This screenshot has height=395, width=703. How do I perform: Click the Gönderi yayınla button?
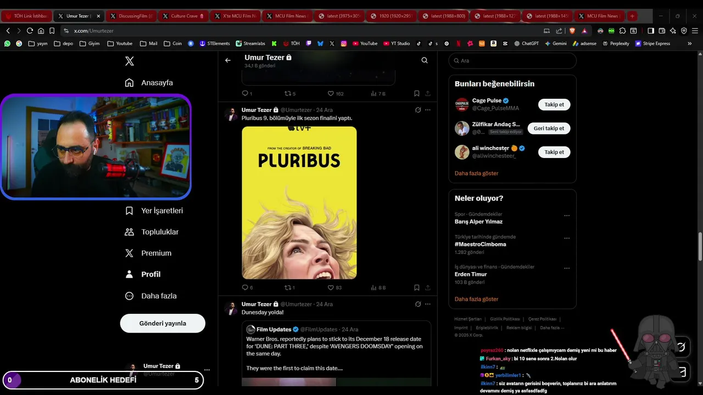pyautogui.click(x=163, y=323)
